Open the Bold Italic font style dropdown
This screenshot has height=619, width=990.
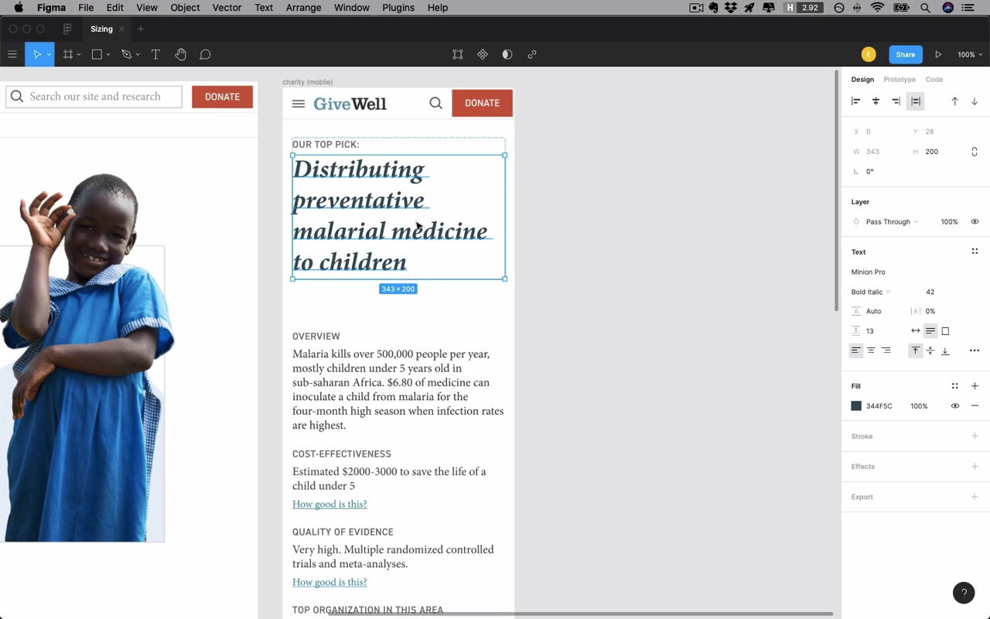pos(871,292)
